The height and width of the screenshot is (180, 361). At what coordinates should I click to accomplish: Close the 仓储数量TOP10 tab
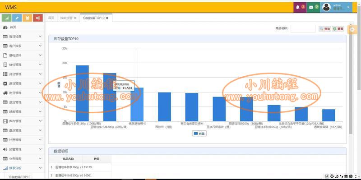point(107,18)
